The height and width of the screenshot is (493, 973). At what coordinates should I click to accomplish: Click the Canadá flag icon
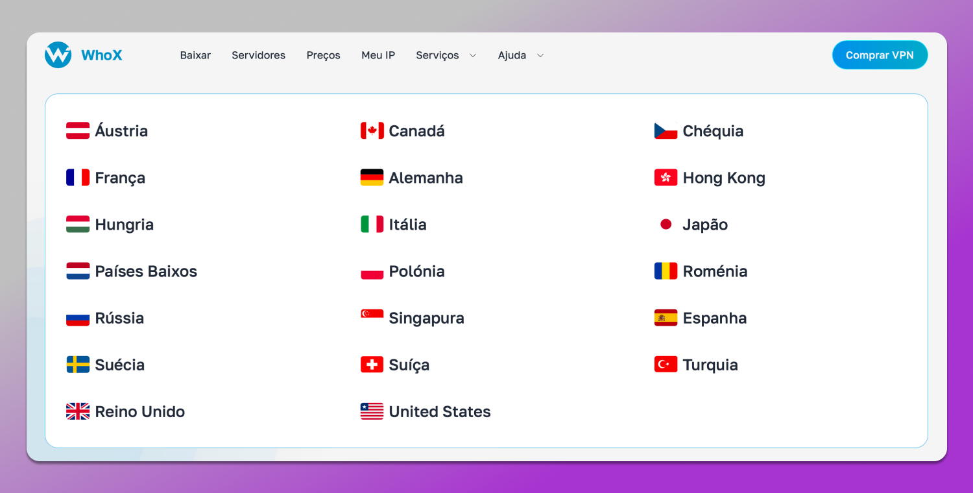click(370, 130)
